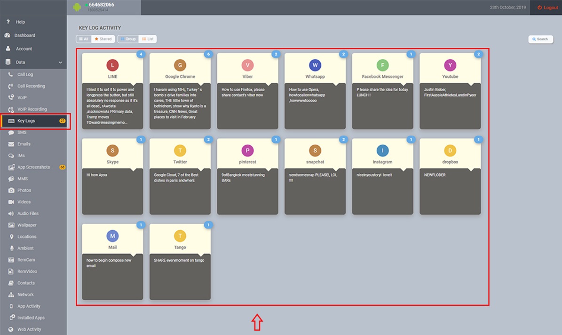Open the SMS menu item

tap(22, 132)
